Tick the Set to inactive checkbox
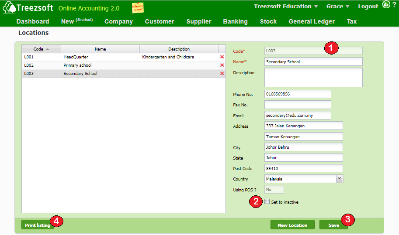Image resolution: width=399 pixels, height=235 pixels. [267, 202]
